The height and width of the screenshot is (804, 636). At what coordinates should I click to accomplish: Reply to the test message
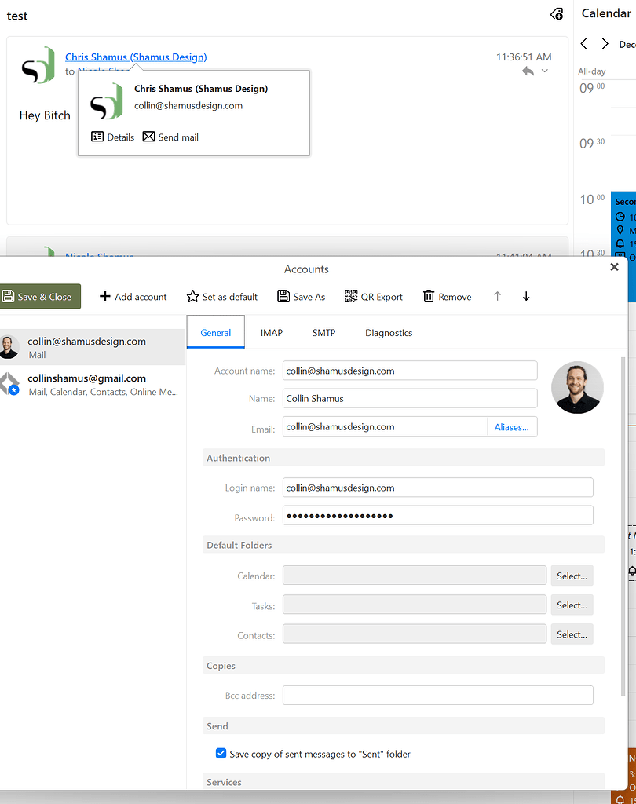pyautogui.click(x=529, y=70)
